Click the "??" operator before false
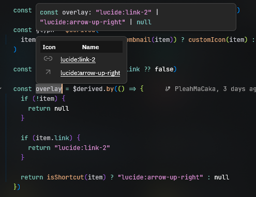This screenshot has width=256, height=197. (147, 69)
